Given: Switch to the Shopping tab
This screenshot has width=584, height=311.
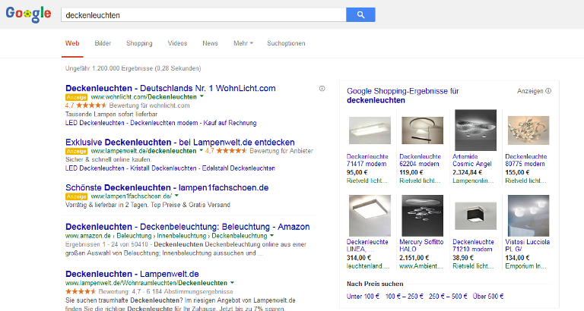Looking at the screenshot, I should pos(139,43).
